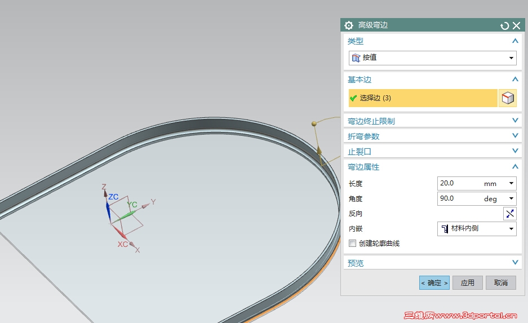Enable the 创建轮廓曲线 checkbox

point(352,243)
